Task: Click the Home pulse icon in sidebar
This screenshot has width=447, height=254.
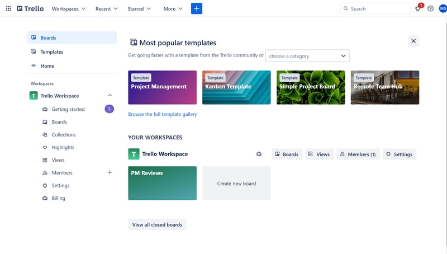Action: (x=34, y=65)
